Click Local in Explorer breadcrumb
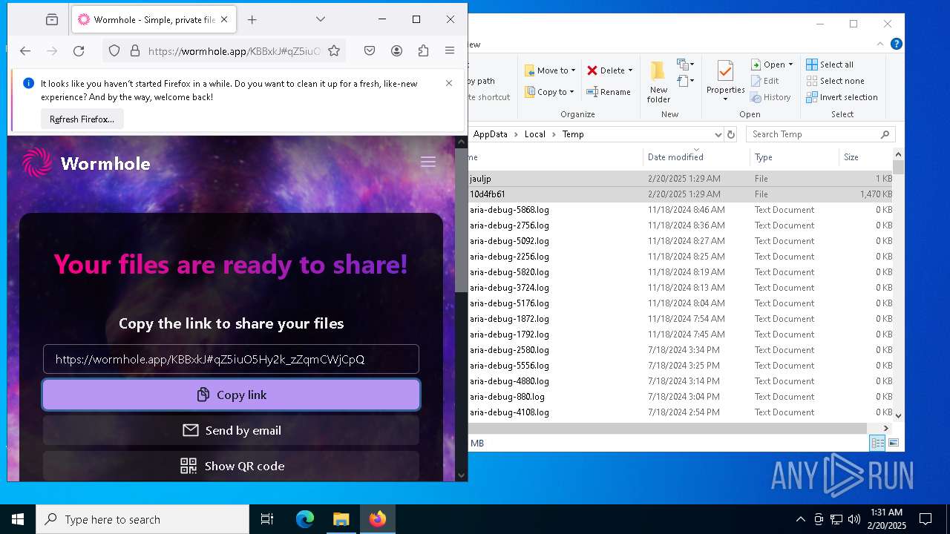The height and width of the screenshot is (534, 950). tap(534, 134)
